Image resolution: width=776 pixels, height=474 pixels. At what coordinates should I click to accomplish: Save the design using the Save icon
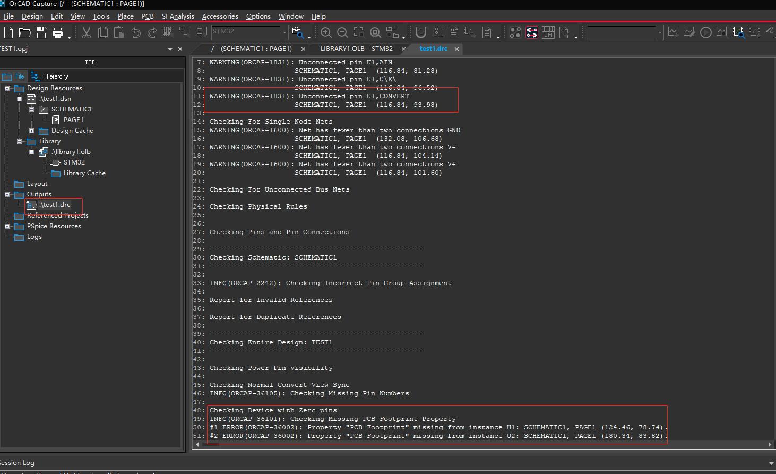tap(41, 32)
